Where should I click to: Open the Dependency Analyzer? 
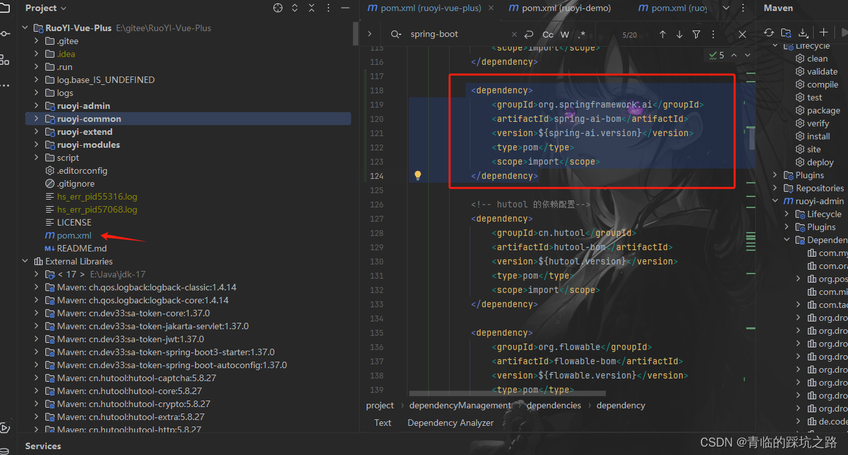coord(450,422)
